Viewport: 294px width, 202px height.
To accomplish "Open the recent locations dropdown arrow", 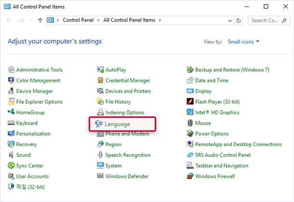I will tap(31, 20).
